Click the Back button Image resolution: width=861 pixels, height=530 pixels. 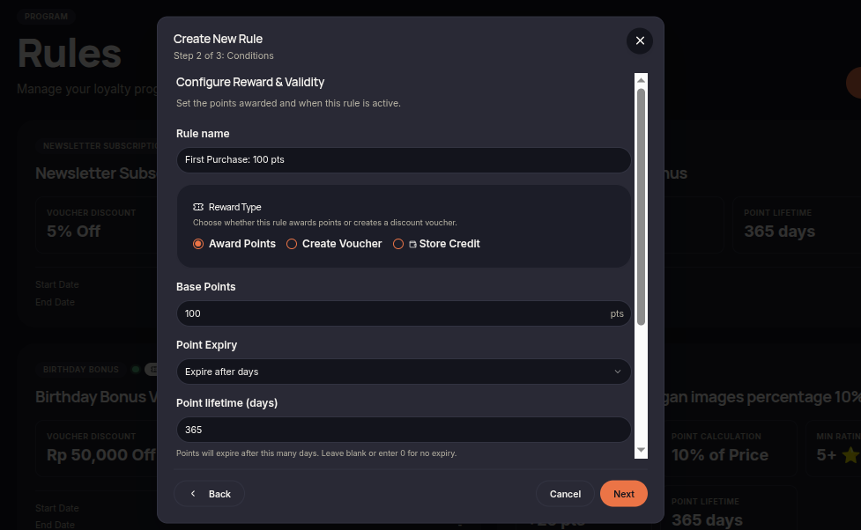point(209,494)
